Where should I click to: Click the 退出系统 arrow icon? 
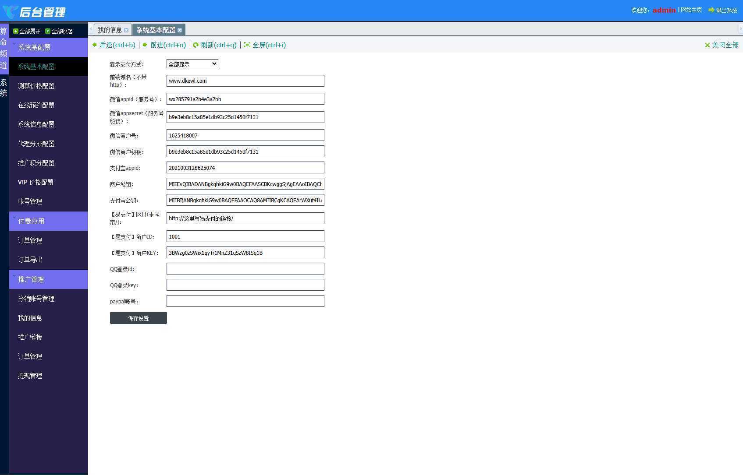[x=711, y=10]
